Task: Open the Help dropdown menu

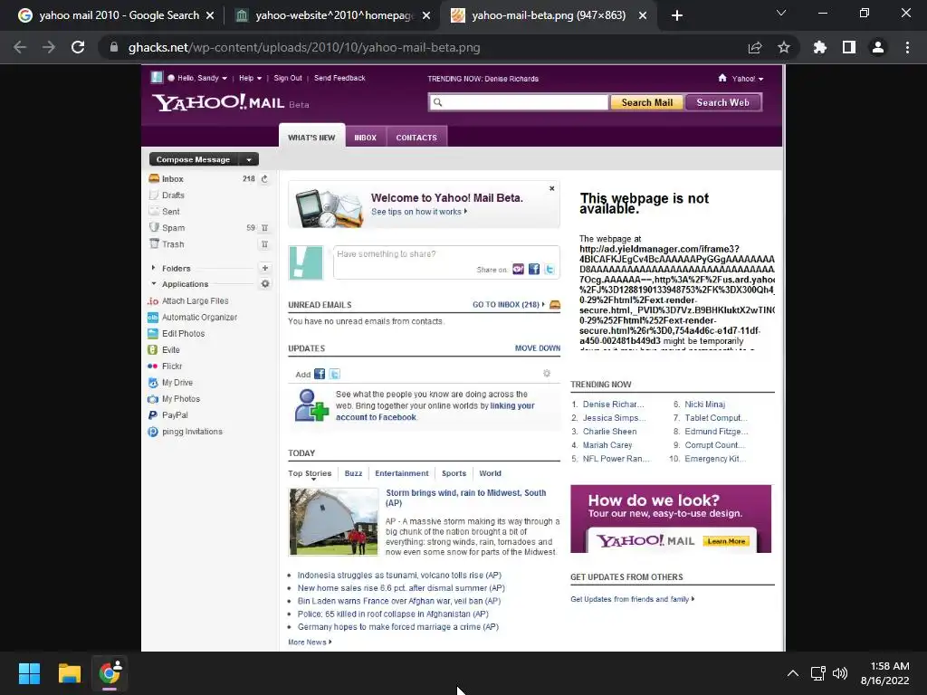Action: (250, 78)
